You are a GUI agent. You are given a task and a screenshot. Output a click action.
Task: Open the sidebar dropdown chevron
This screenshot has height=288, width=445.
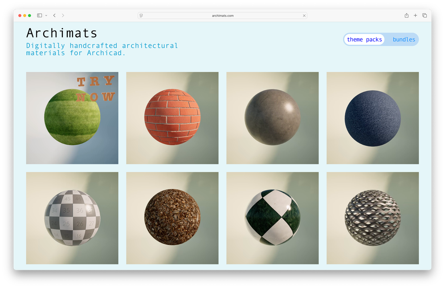coord(46,16)
